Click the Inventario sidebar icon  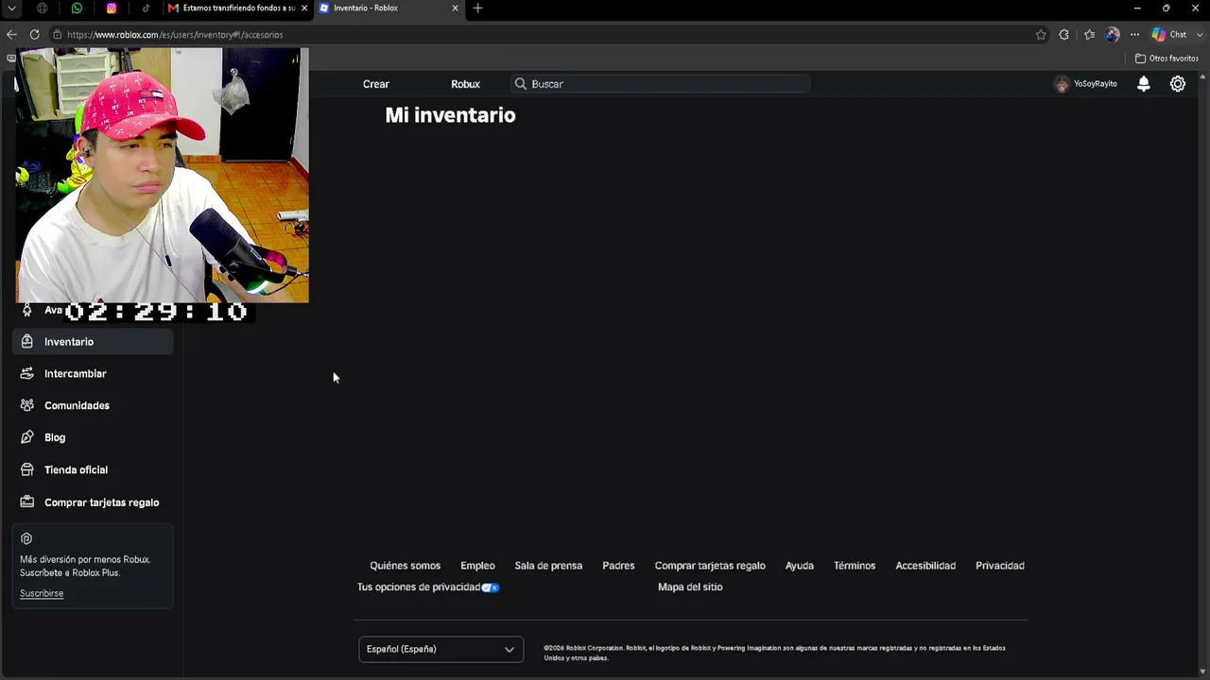(26, 342)
